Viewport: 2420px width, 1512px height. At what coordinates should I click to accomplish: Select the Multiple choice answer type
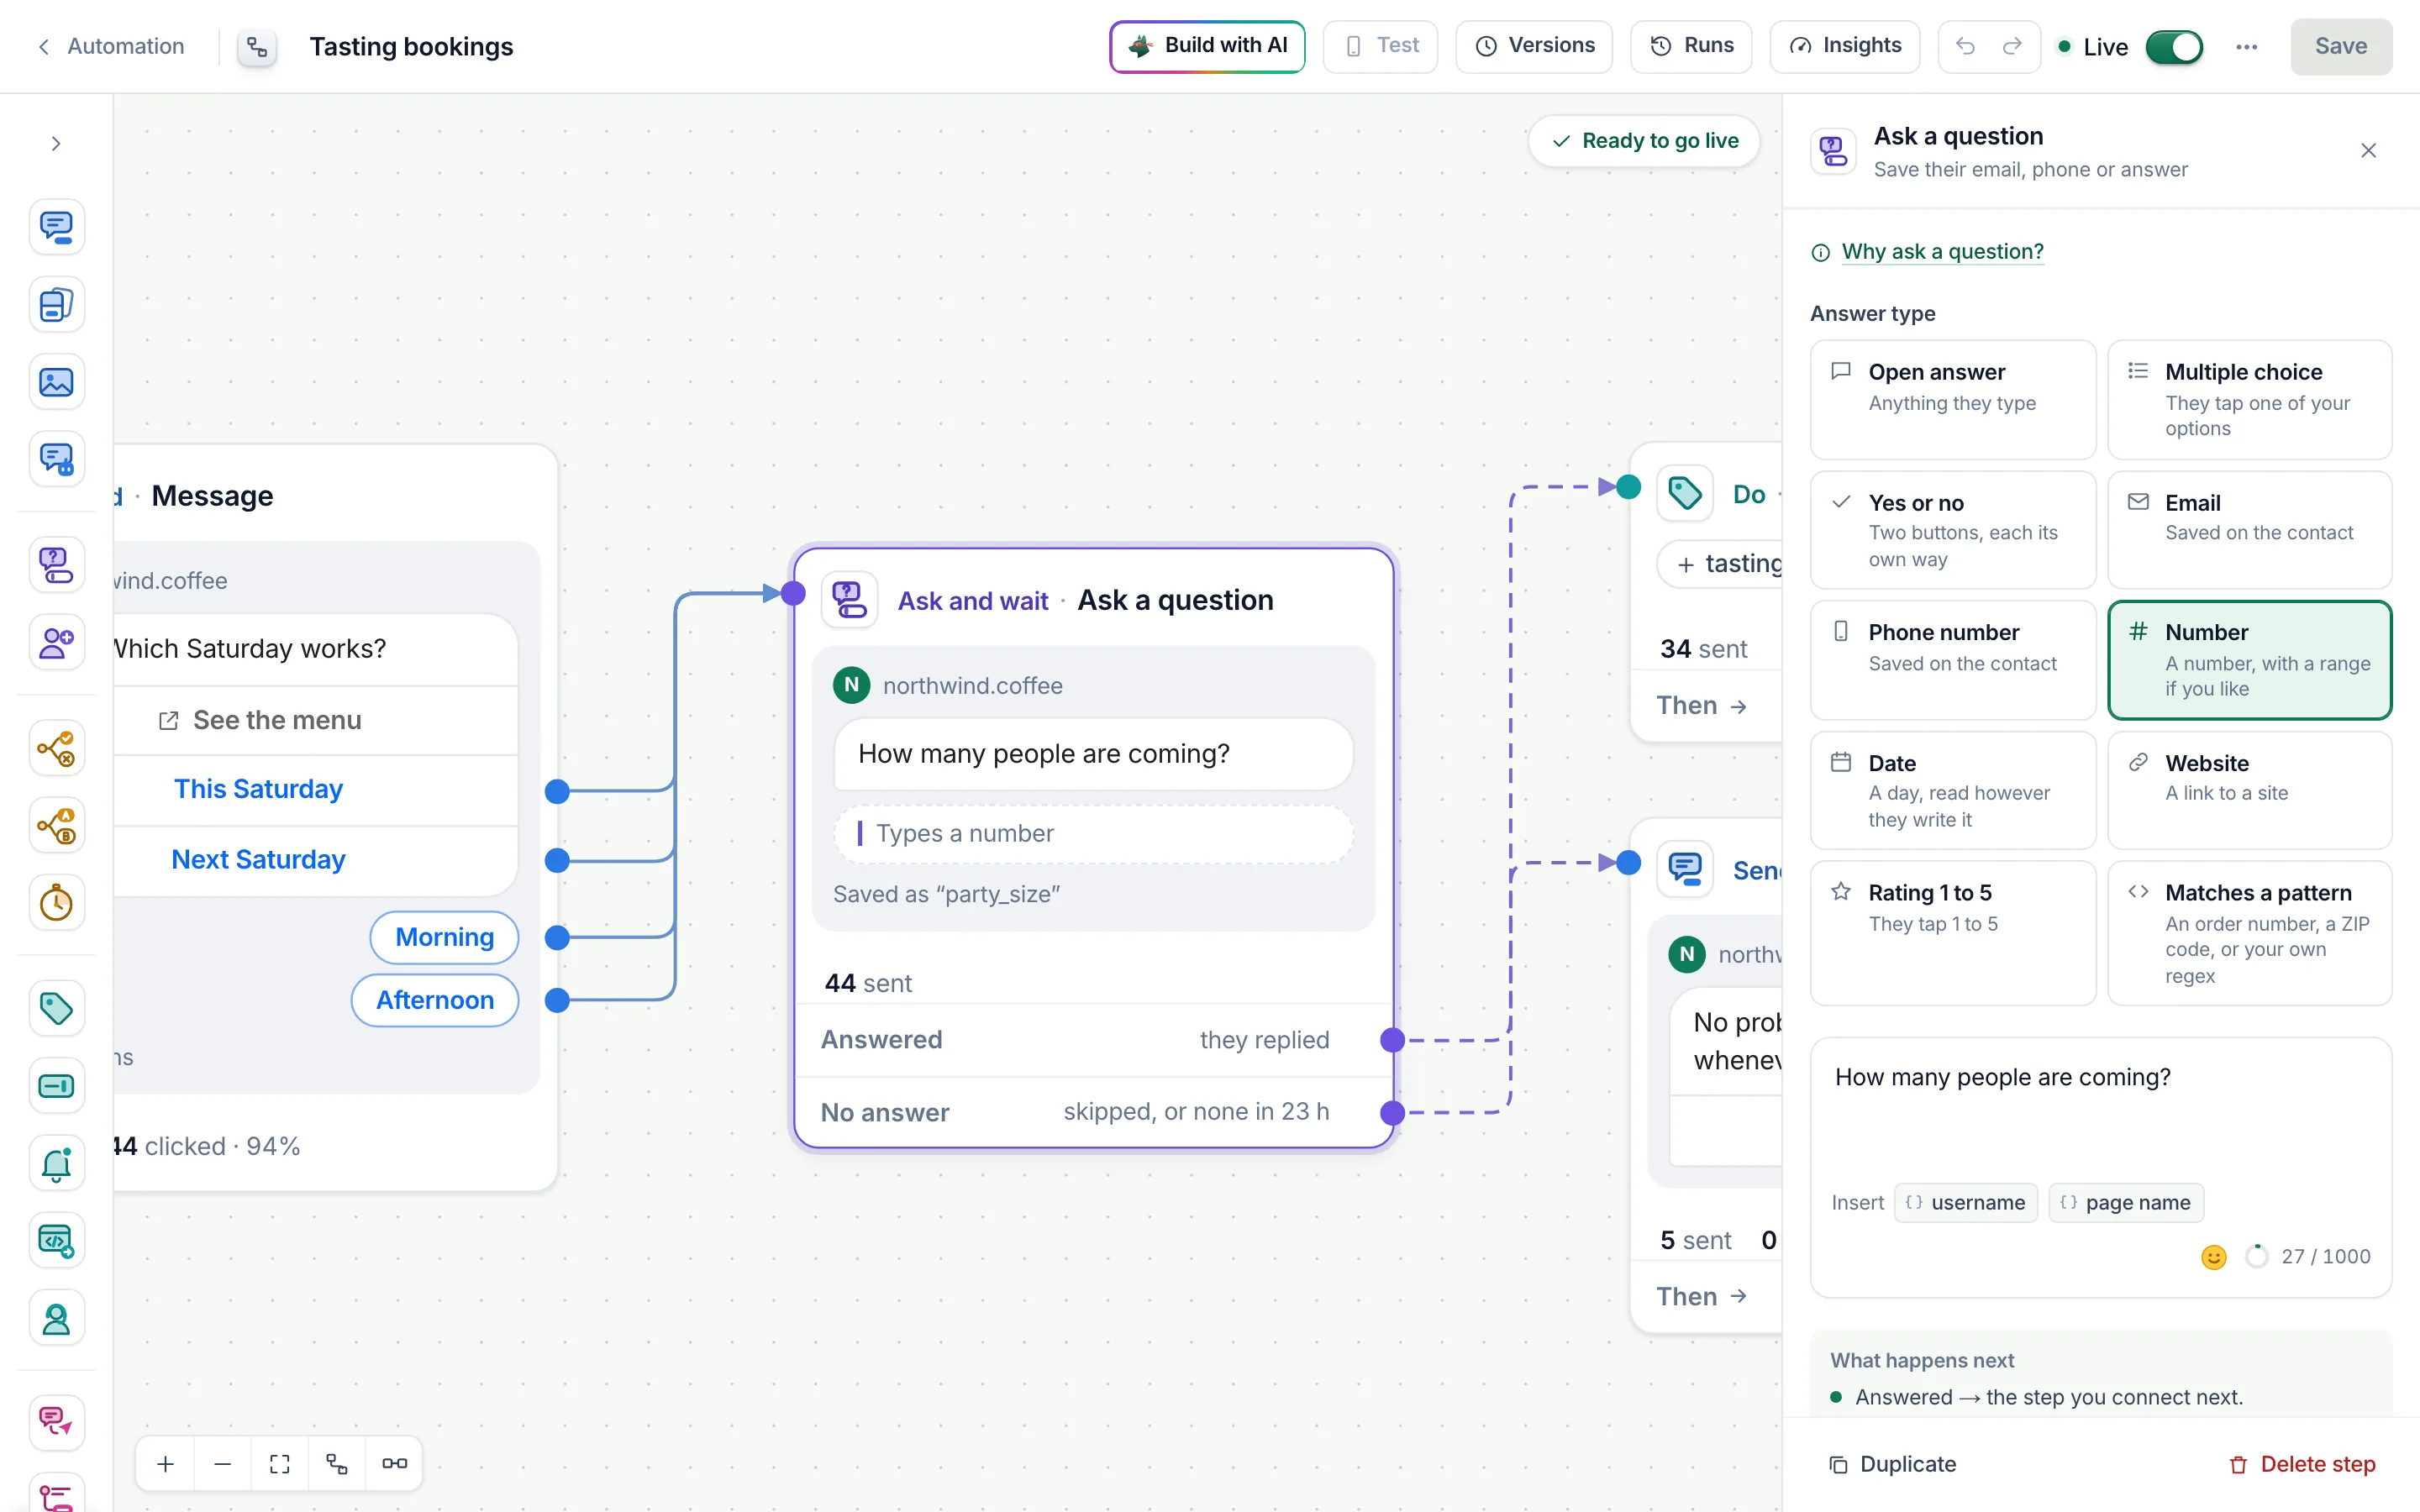click(2249, 400)
